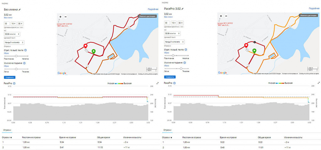Click PacePro chart help icon in left panel
Image resolution: width=321 pixels, height=150 pixels.
click(x=14, y=83)
